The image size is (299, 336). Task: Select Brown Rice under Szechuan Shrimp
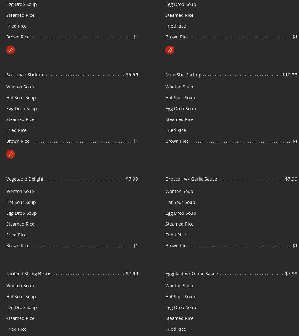18,141
